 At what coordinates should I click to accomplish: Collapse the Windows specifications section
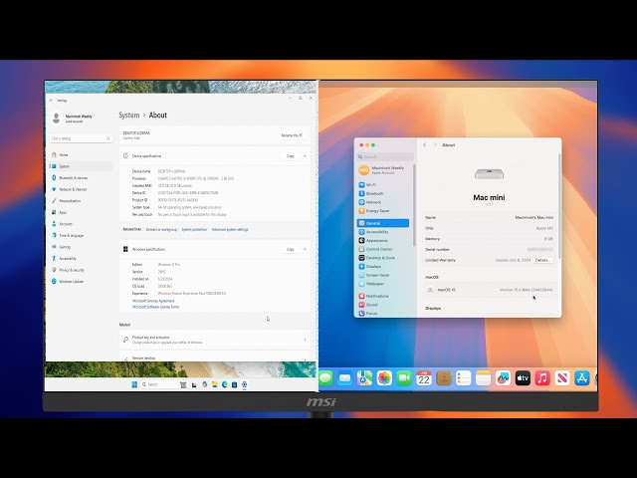coord(305,249)
